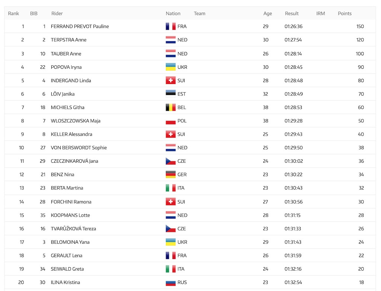This screenshot has width=381, height=291.
Task: Select the Rider column header
Action: (57, 13)
